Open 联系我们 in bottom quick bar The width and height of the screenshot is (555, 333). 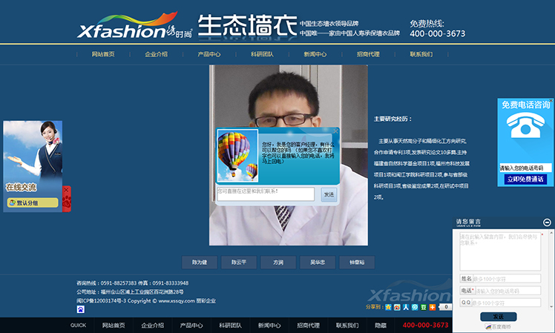pyautogui.click(x=347, y=326)
